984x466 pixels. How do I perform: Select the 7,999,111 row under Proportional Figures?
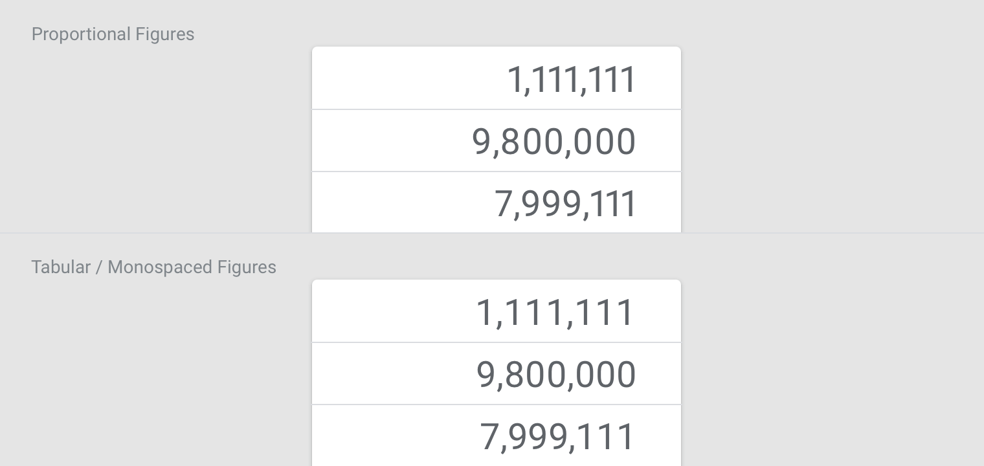point(497,203)
